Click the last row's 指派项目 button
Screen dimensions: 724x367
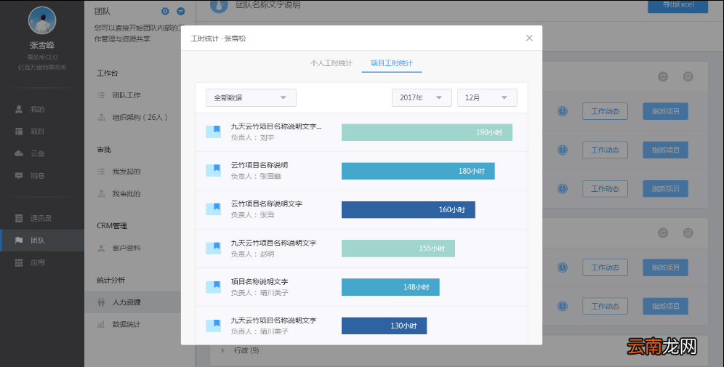click(x=665, y=306)
